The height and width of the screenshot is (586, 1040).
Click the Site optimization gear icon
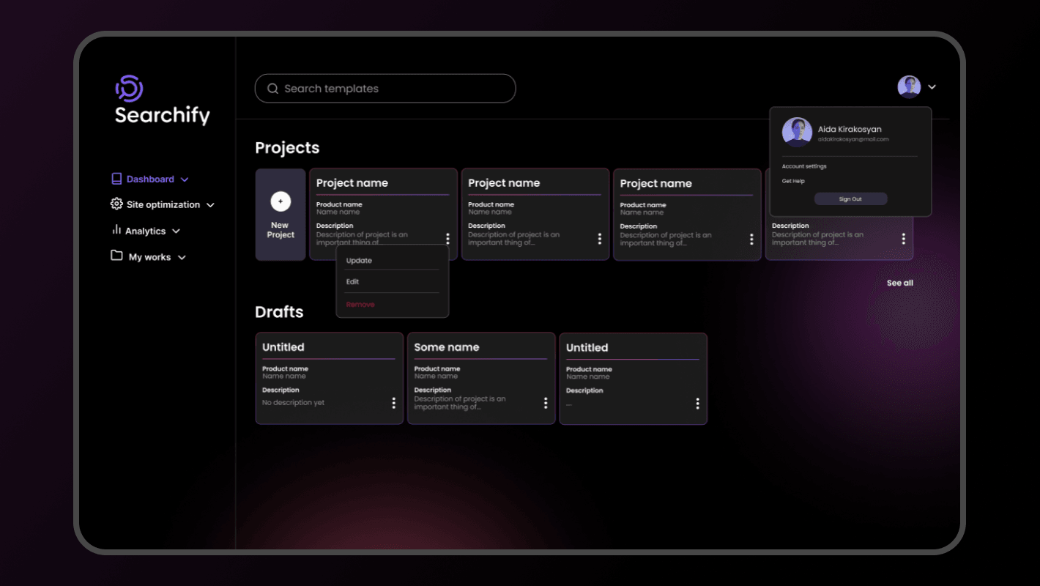[x=116, y=204]
